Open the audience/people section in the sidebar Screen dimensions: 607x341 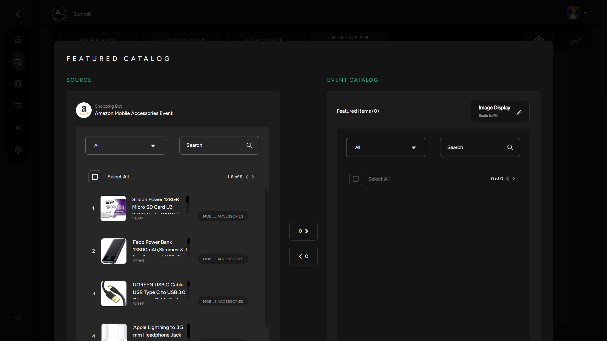pos(18,128)
